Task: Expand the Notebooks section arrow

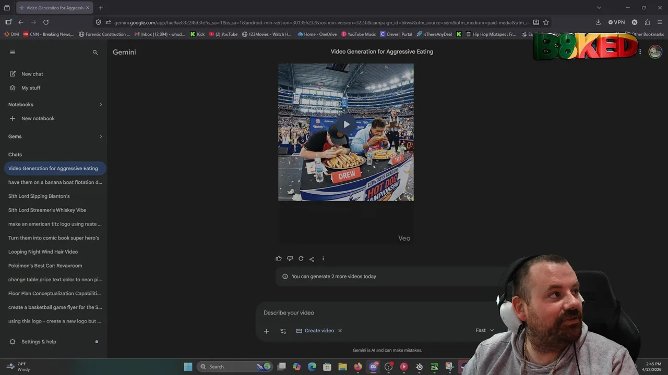Action: click(101, 105)
